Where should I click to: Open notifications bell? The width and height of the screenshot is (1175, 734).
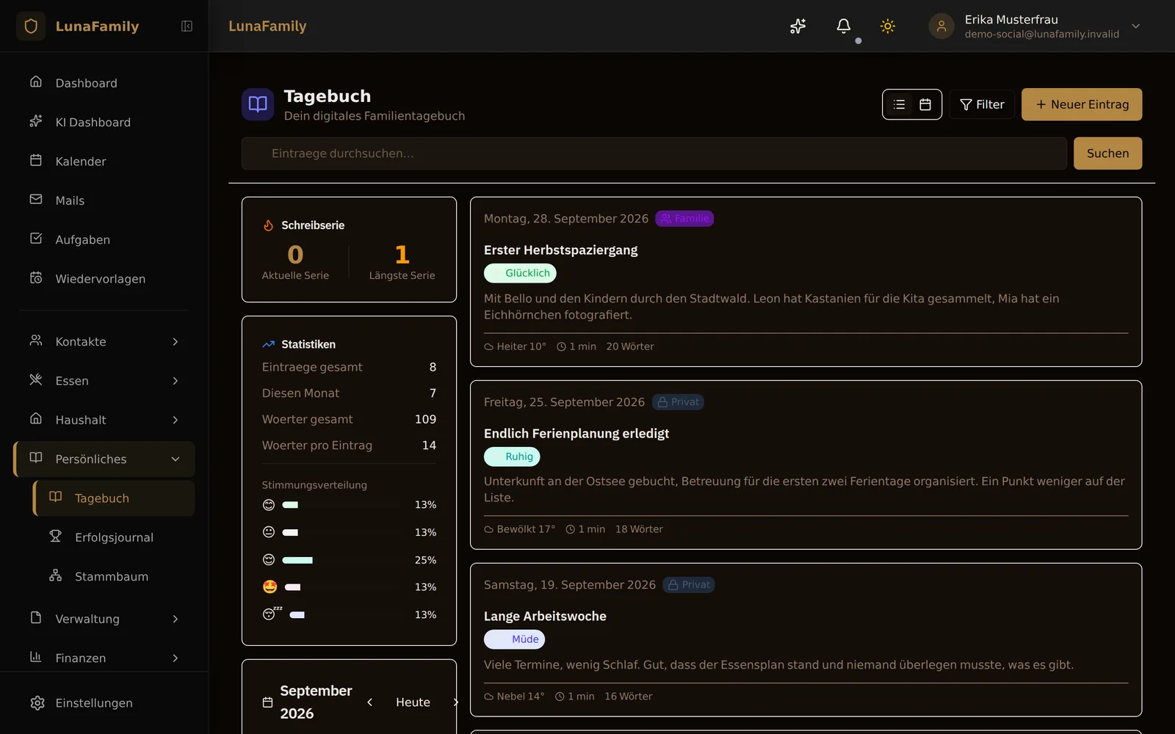(x=844, y=26)
